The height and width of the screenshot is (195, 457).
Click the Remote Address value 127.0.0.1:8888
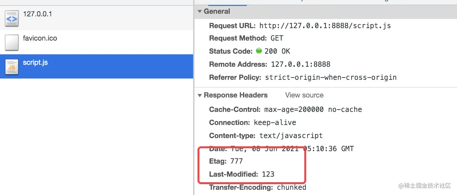click(301, 64)
